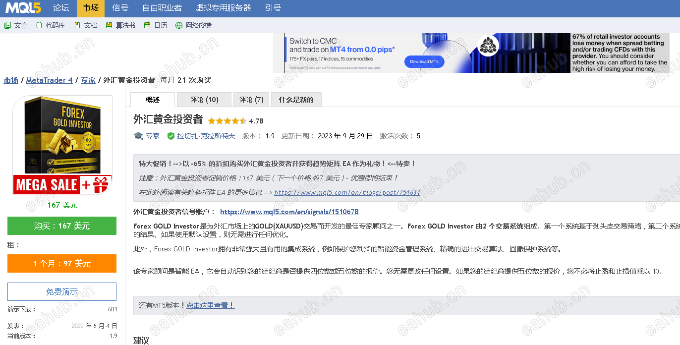The image size is (680, 345).
Task: Click the 演示下载 601 value
Action: (113, 309)
